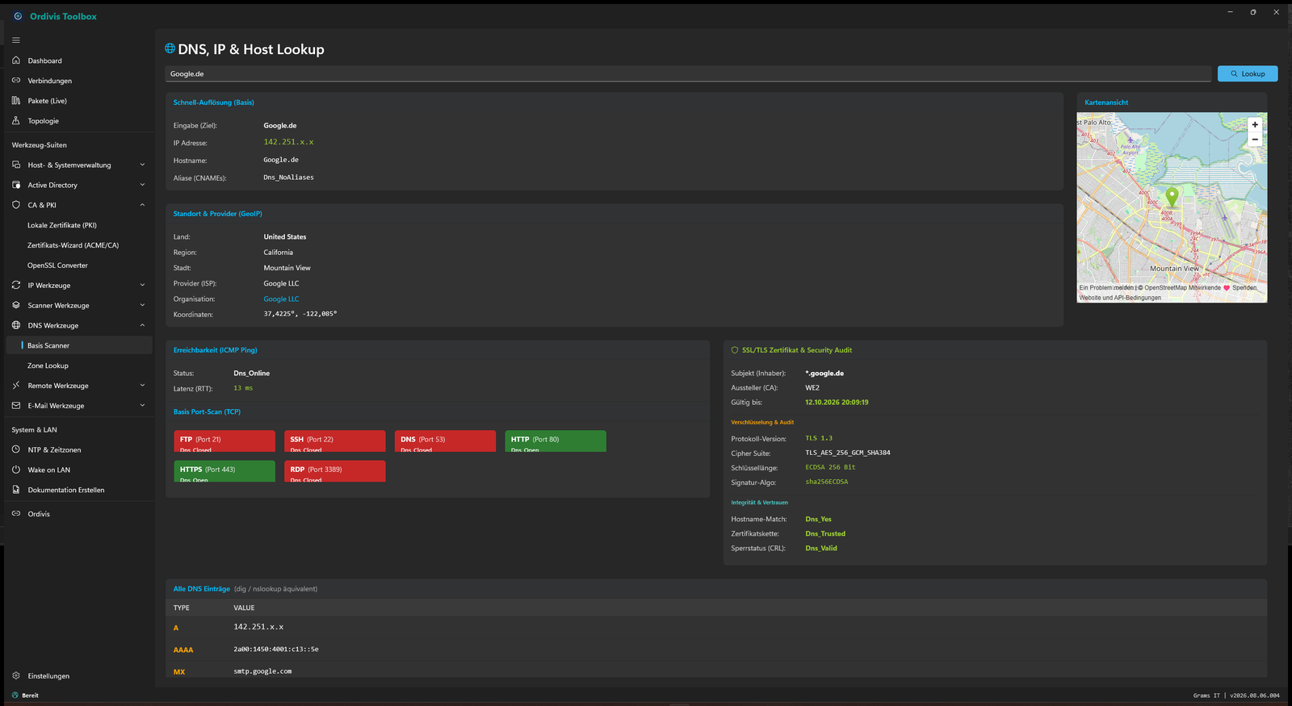Screen dimensions: 1292x706
Task: Click the DNS (Port 53) tile
Action: (445, 441)
